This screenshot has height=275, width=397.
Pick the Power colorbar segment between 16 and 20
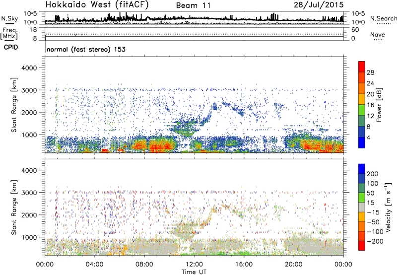point(362,99)
